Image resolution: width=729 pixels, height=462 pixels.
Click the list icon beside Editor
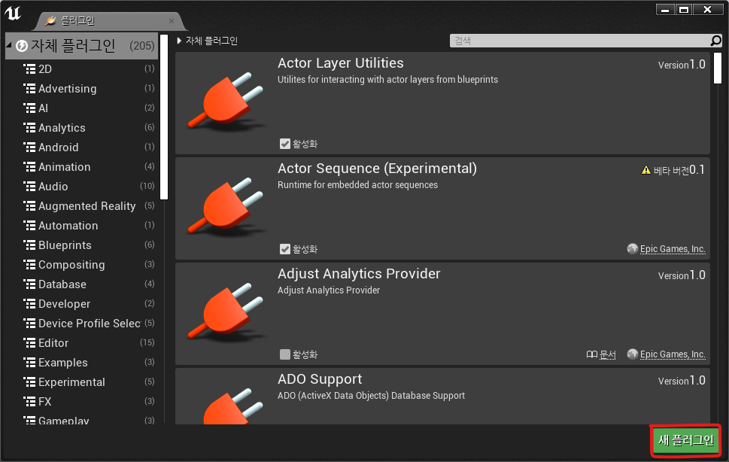30,342
